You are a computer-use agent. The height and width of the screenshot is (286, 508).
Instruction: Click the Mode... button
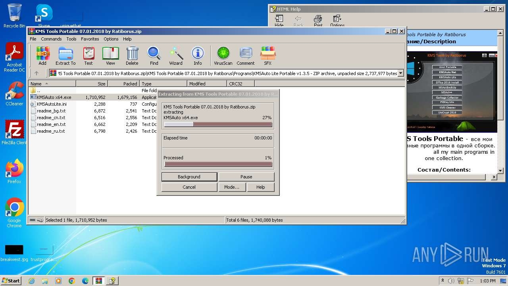coord(232,187)
